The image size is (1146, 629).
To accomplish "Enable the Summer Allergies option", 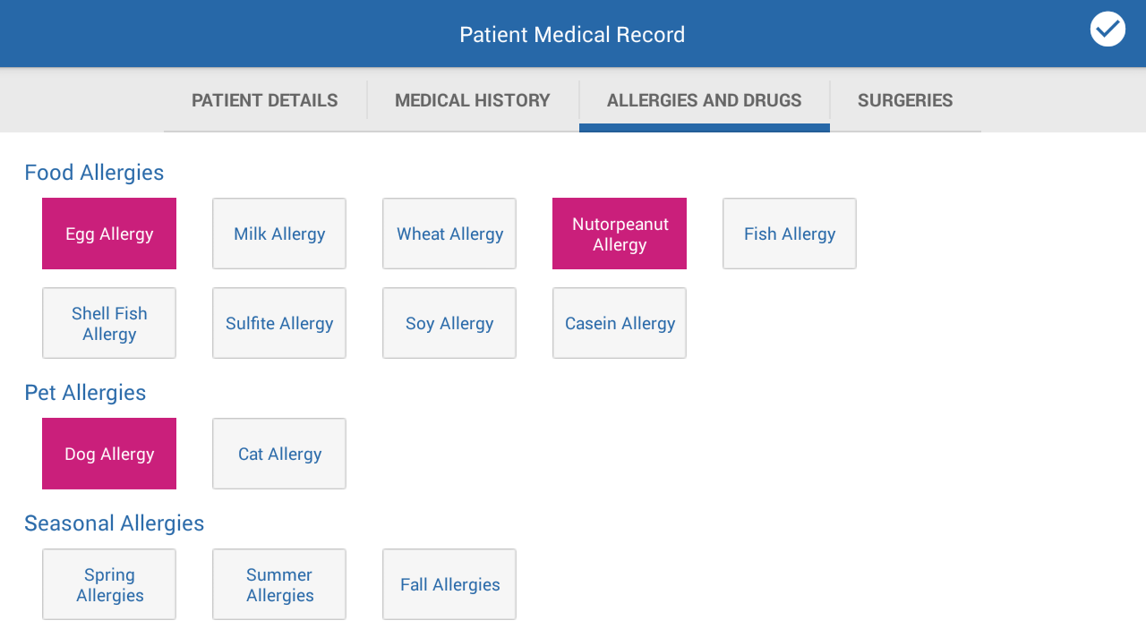I will coord(279,584).
